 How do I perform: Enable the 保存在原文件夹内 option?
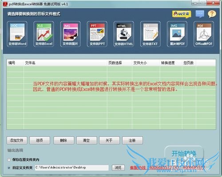point(9,160)
